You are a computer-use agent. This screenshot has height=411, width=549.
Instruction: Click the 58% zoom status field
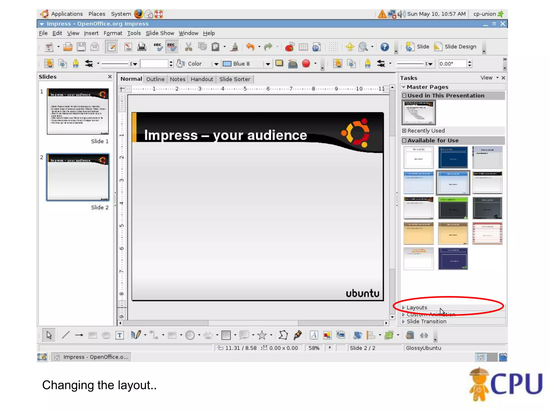pos(314,348)
